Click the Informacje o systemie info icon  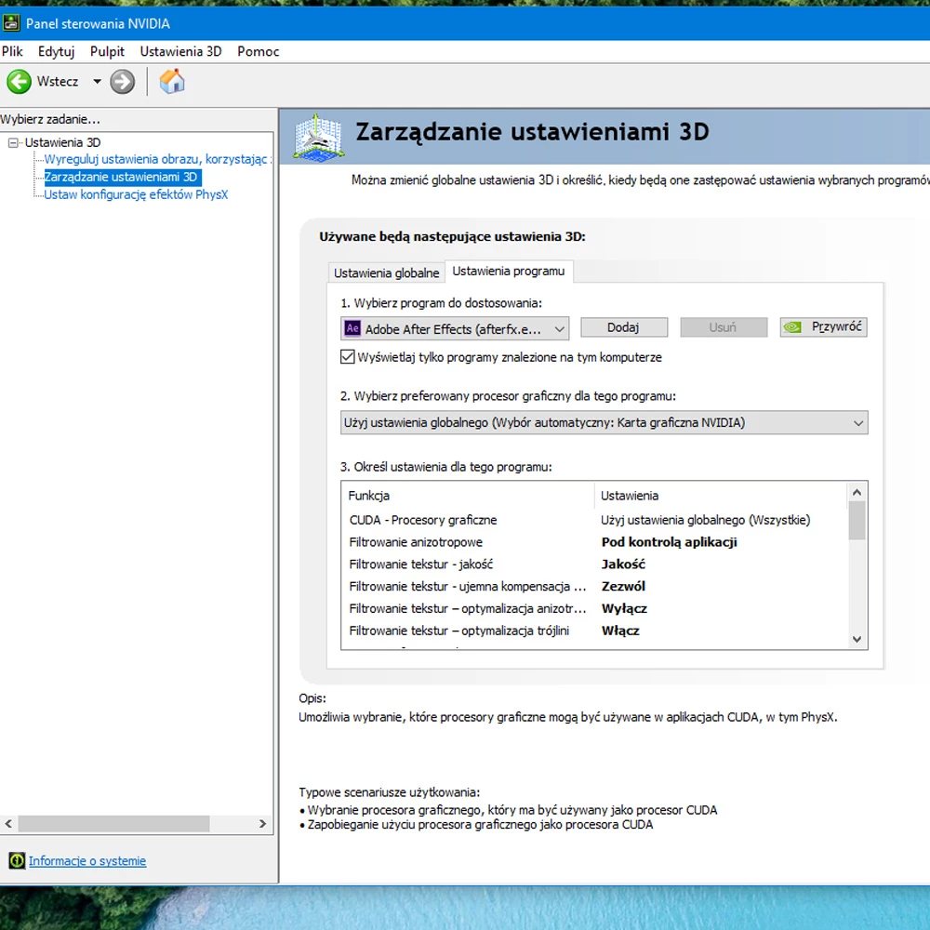(x=17, y=860)
